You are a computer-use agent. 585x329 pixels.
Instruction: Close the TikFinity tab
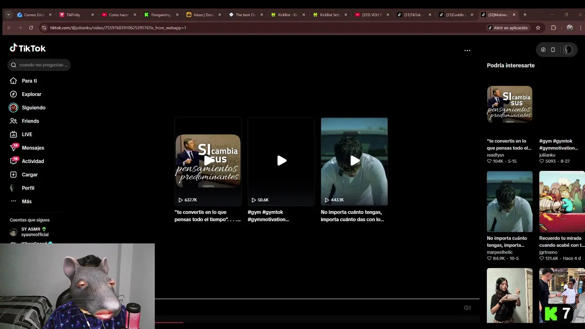tap(92, 15)
